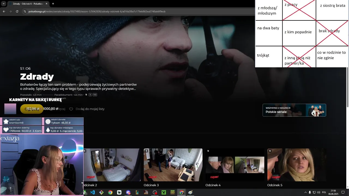The width and height of the screenshot is (349, 196).
Task: Open the volume speaker tray icon
Action: click(x=318, y=192)
